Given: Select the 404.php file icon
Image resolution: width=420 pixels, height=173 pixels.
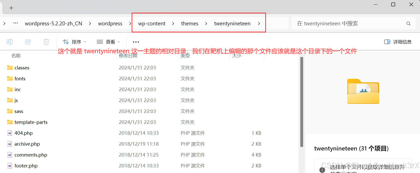Looking at the screenshot, I should (10, 133).
